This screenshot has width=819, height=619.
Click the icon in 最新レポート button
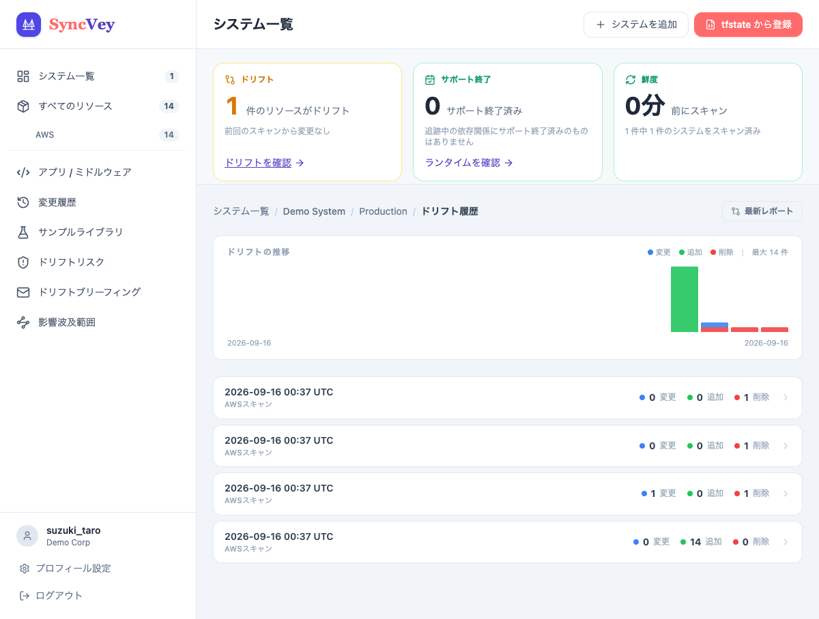coord(736,211)
